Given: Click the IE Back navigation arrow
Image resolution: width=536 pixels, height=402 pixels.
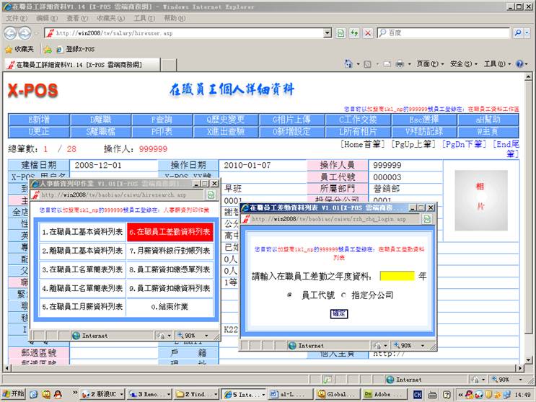Looking at the screenshot, I should [x=9, y=33].
